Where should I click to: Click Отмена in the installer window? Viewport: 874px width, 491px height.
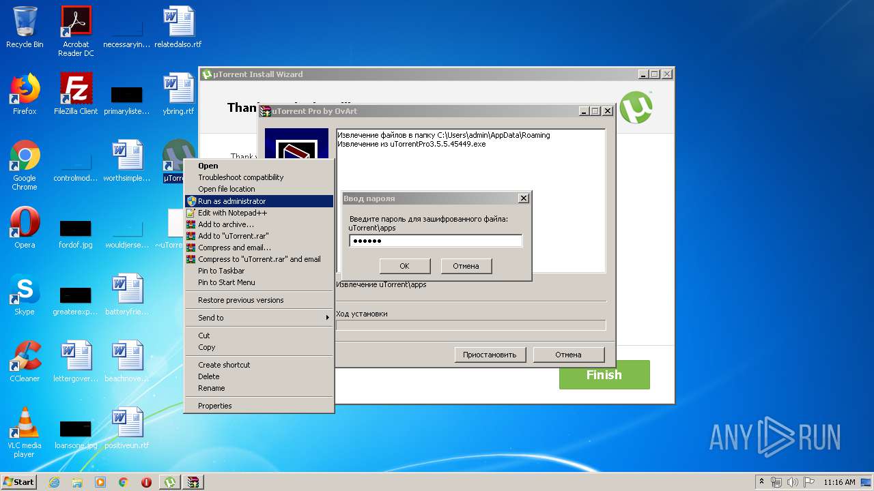point(569,355)
